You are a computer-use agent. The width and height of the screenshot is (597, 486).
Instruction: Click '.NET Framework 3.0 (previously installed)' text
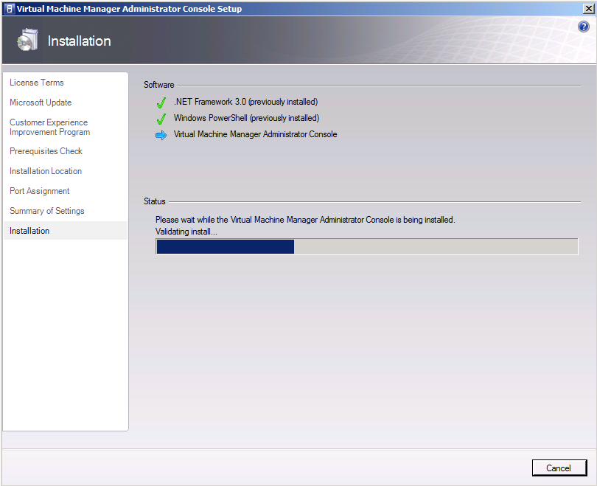(246, 102)
